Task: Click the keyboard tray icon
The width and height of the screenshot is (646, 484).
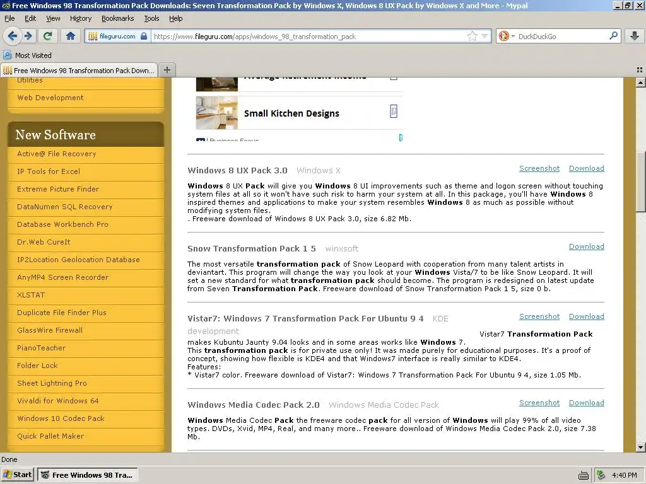Action: click(584, 476)
